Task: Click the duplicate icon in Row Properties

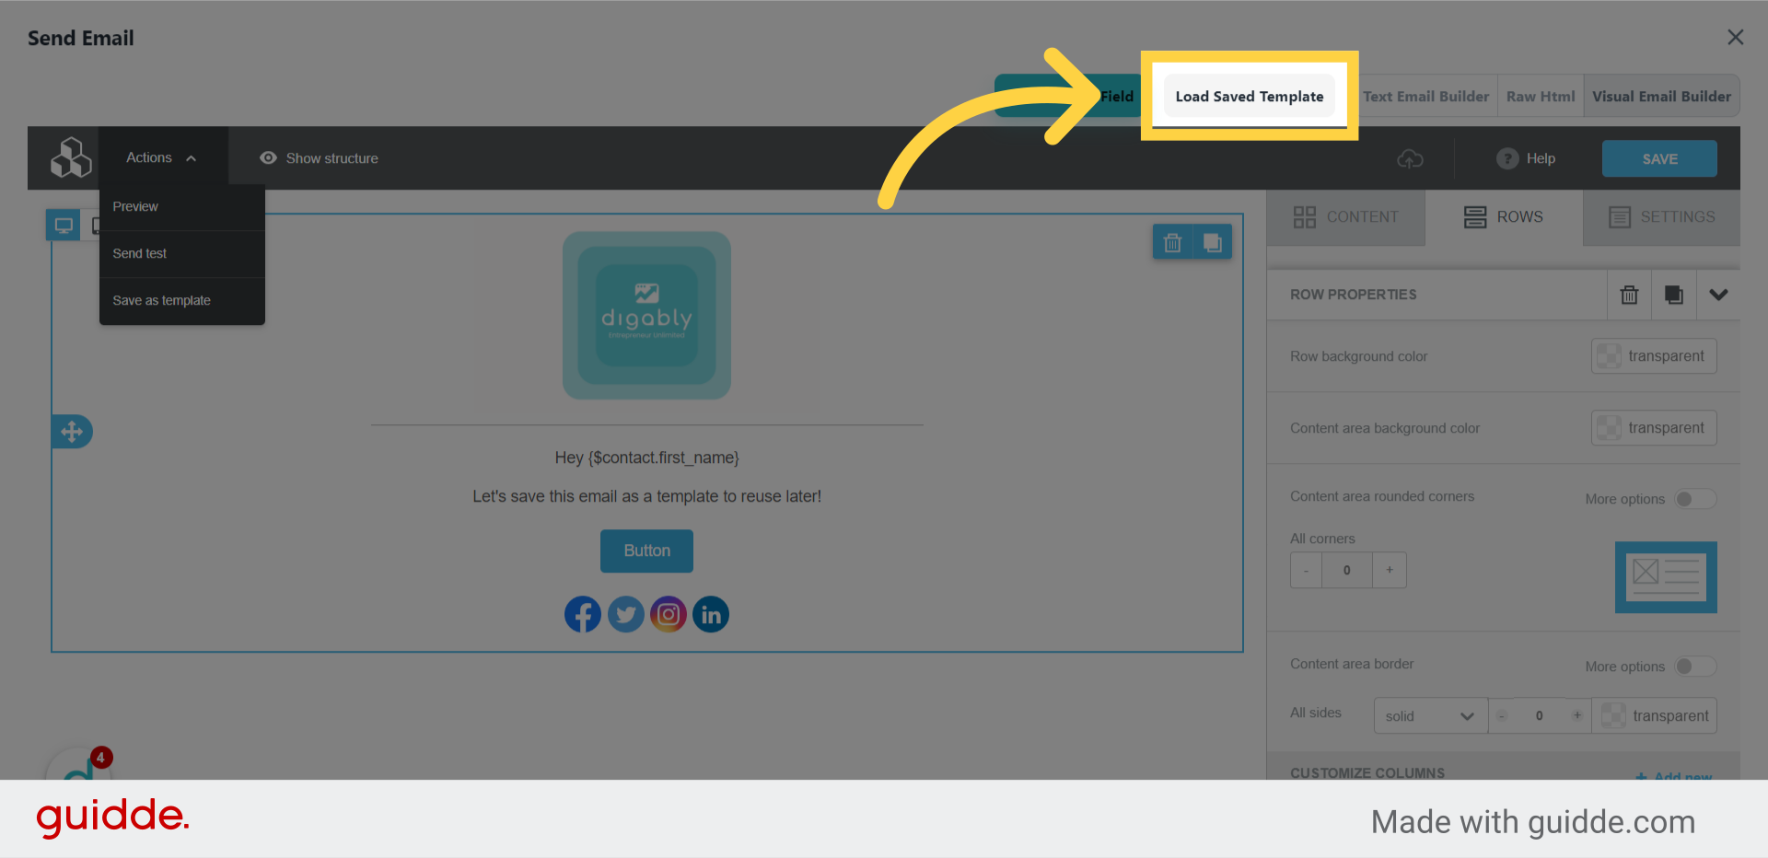Action: tap(1673, 295)
